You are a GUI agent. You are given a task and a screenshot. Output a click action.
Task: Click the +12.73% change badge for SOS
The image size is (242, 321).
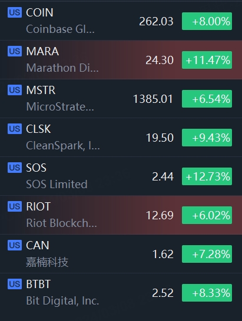(x=207, y=176)
